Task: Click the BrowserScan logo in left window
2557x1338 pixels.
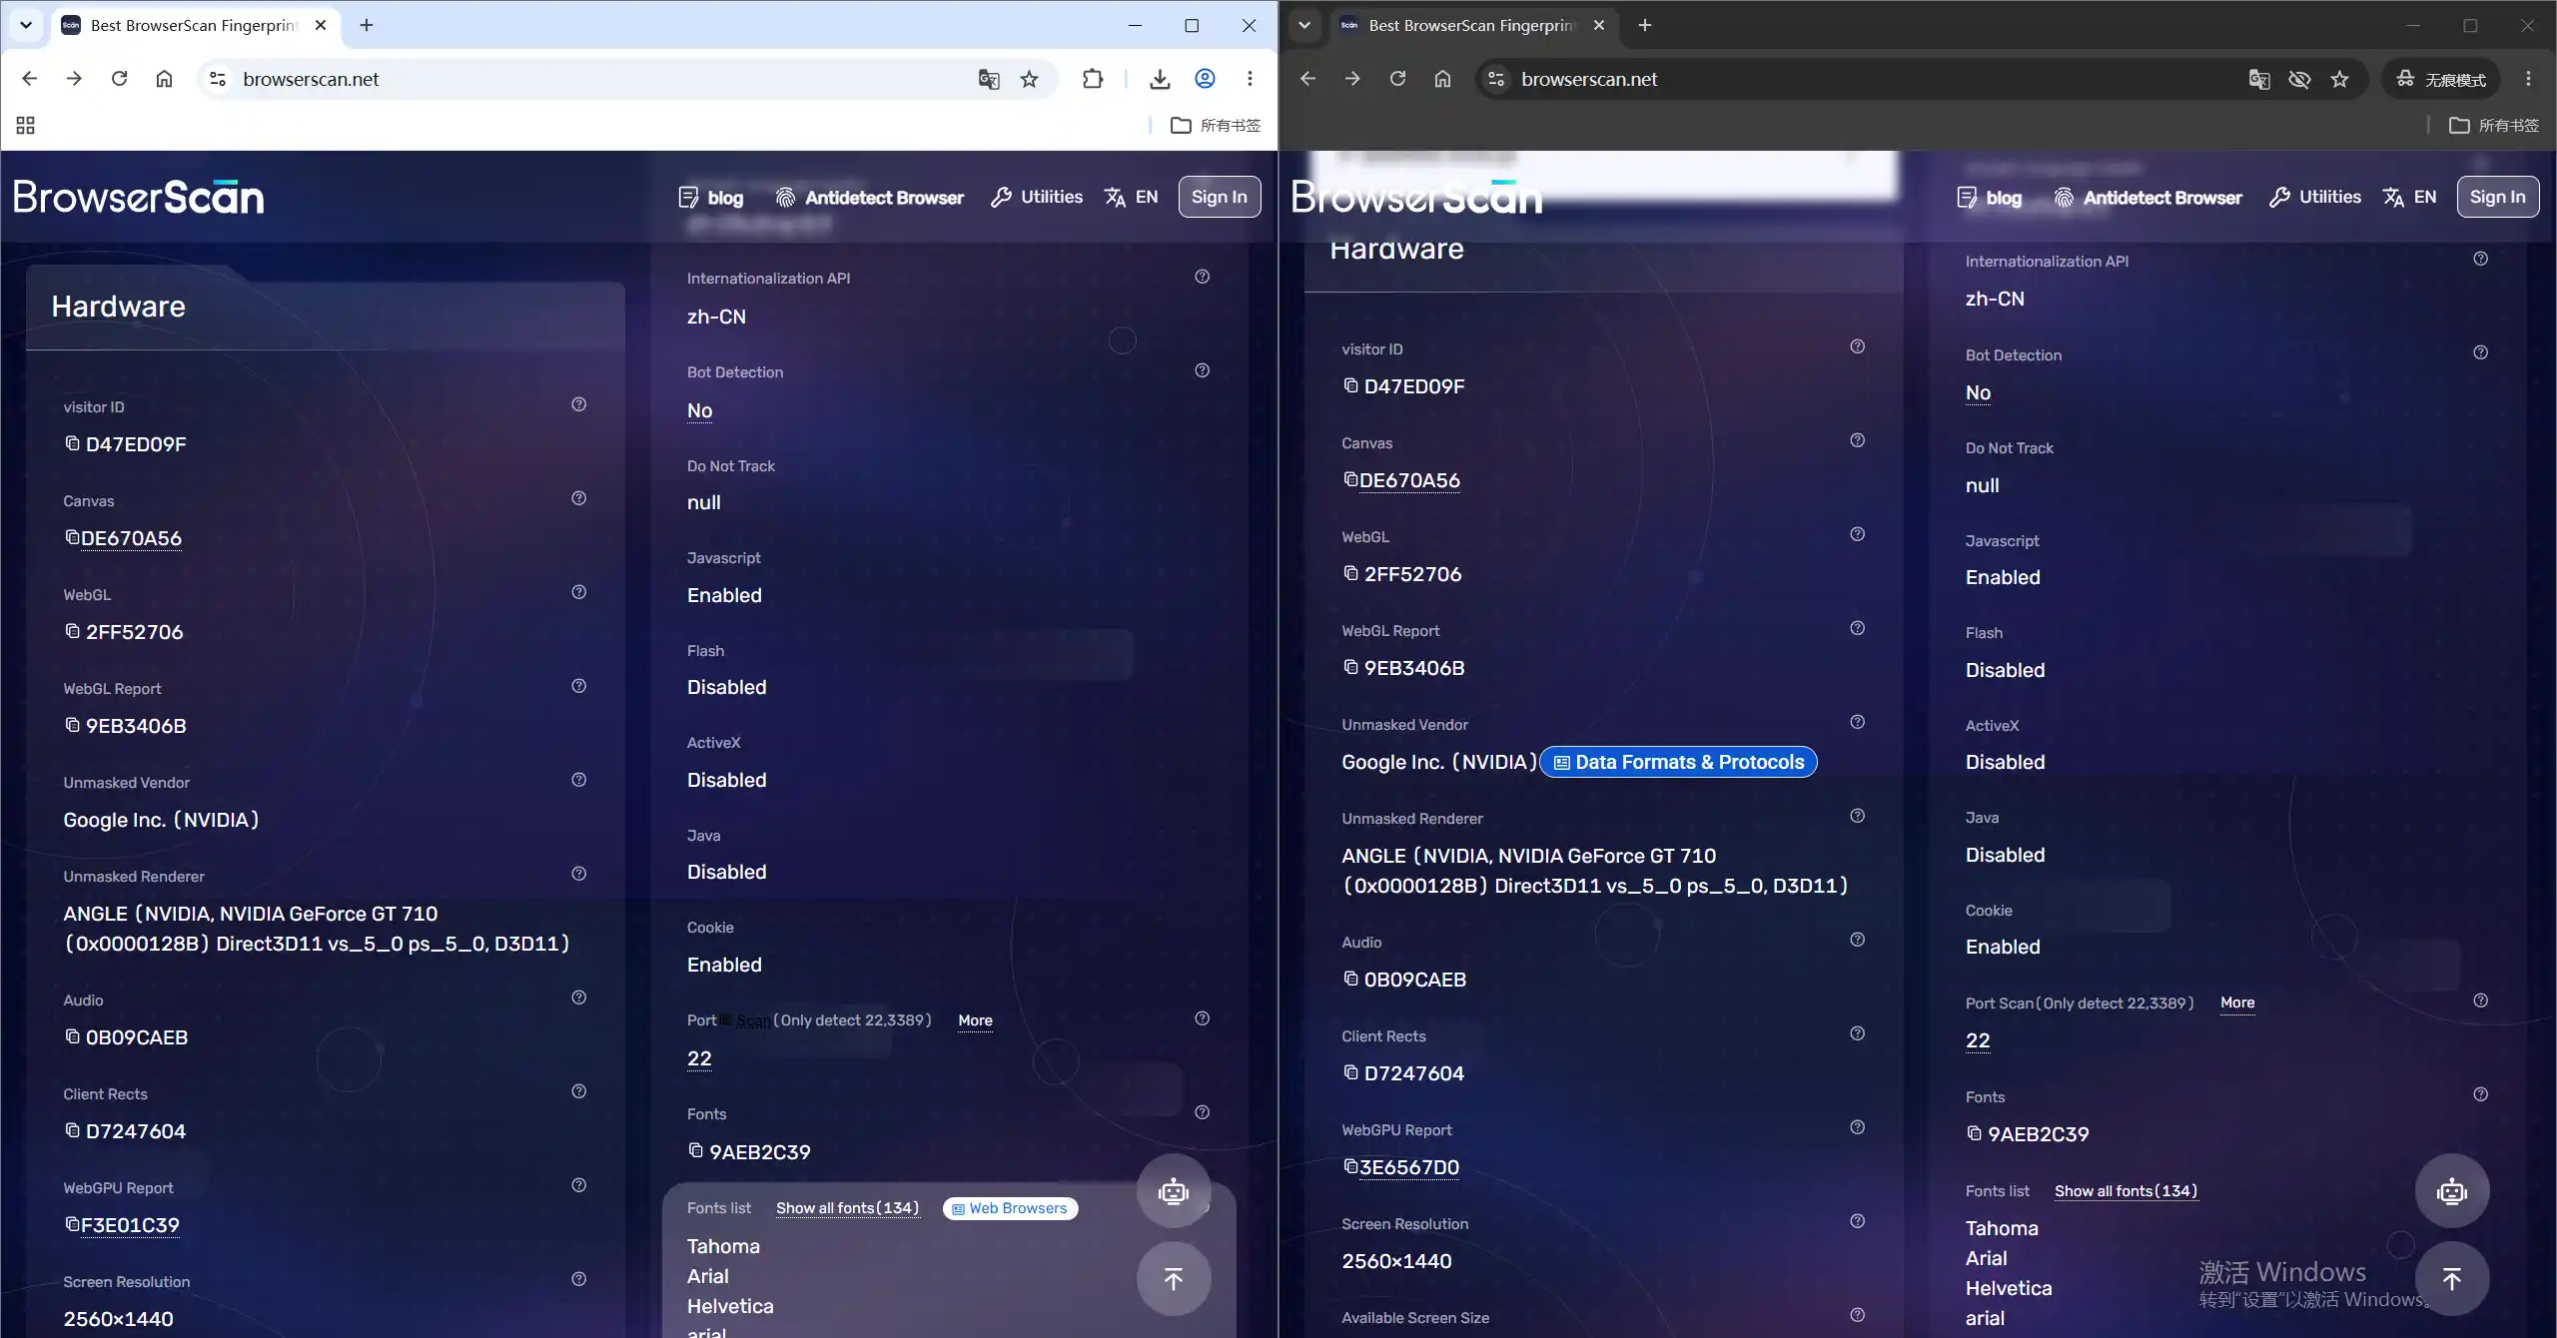Action: point(139,198)
